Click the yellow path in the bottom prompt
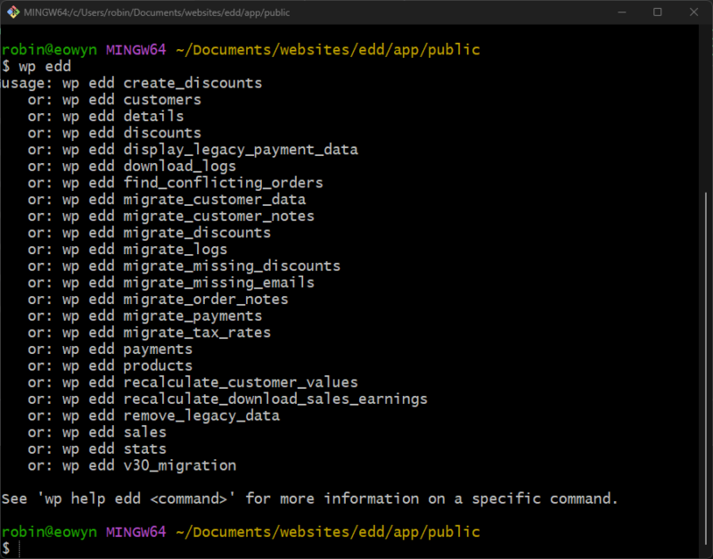The height and width of the screenshot is (559, 713). [327, 532]
